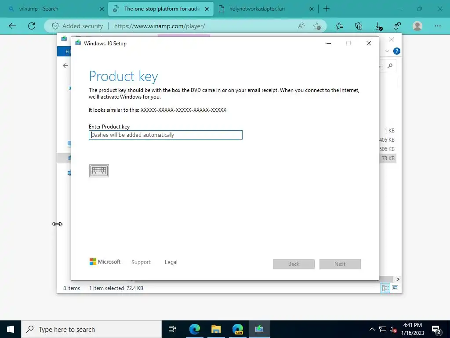450x338 pixels.
Task: Click the Enter Product key input field
Action: [166, 135]
